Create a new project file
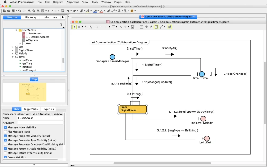The width and height of the screenshot is (267, 167). (x=4, y=11)
